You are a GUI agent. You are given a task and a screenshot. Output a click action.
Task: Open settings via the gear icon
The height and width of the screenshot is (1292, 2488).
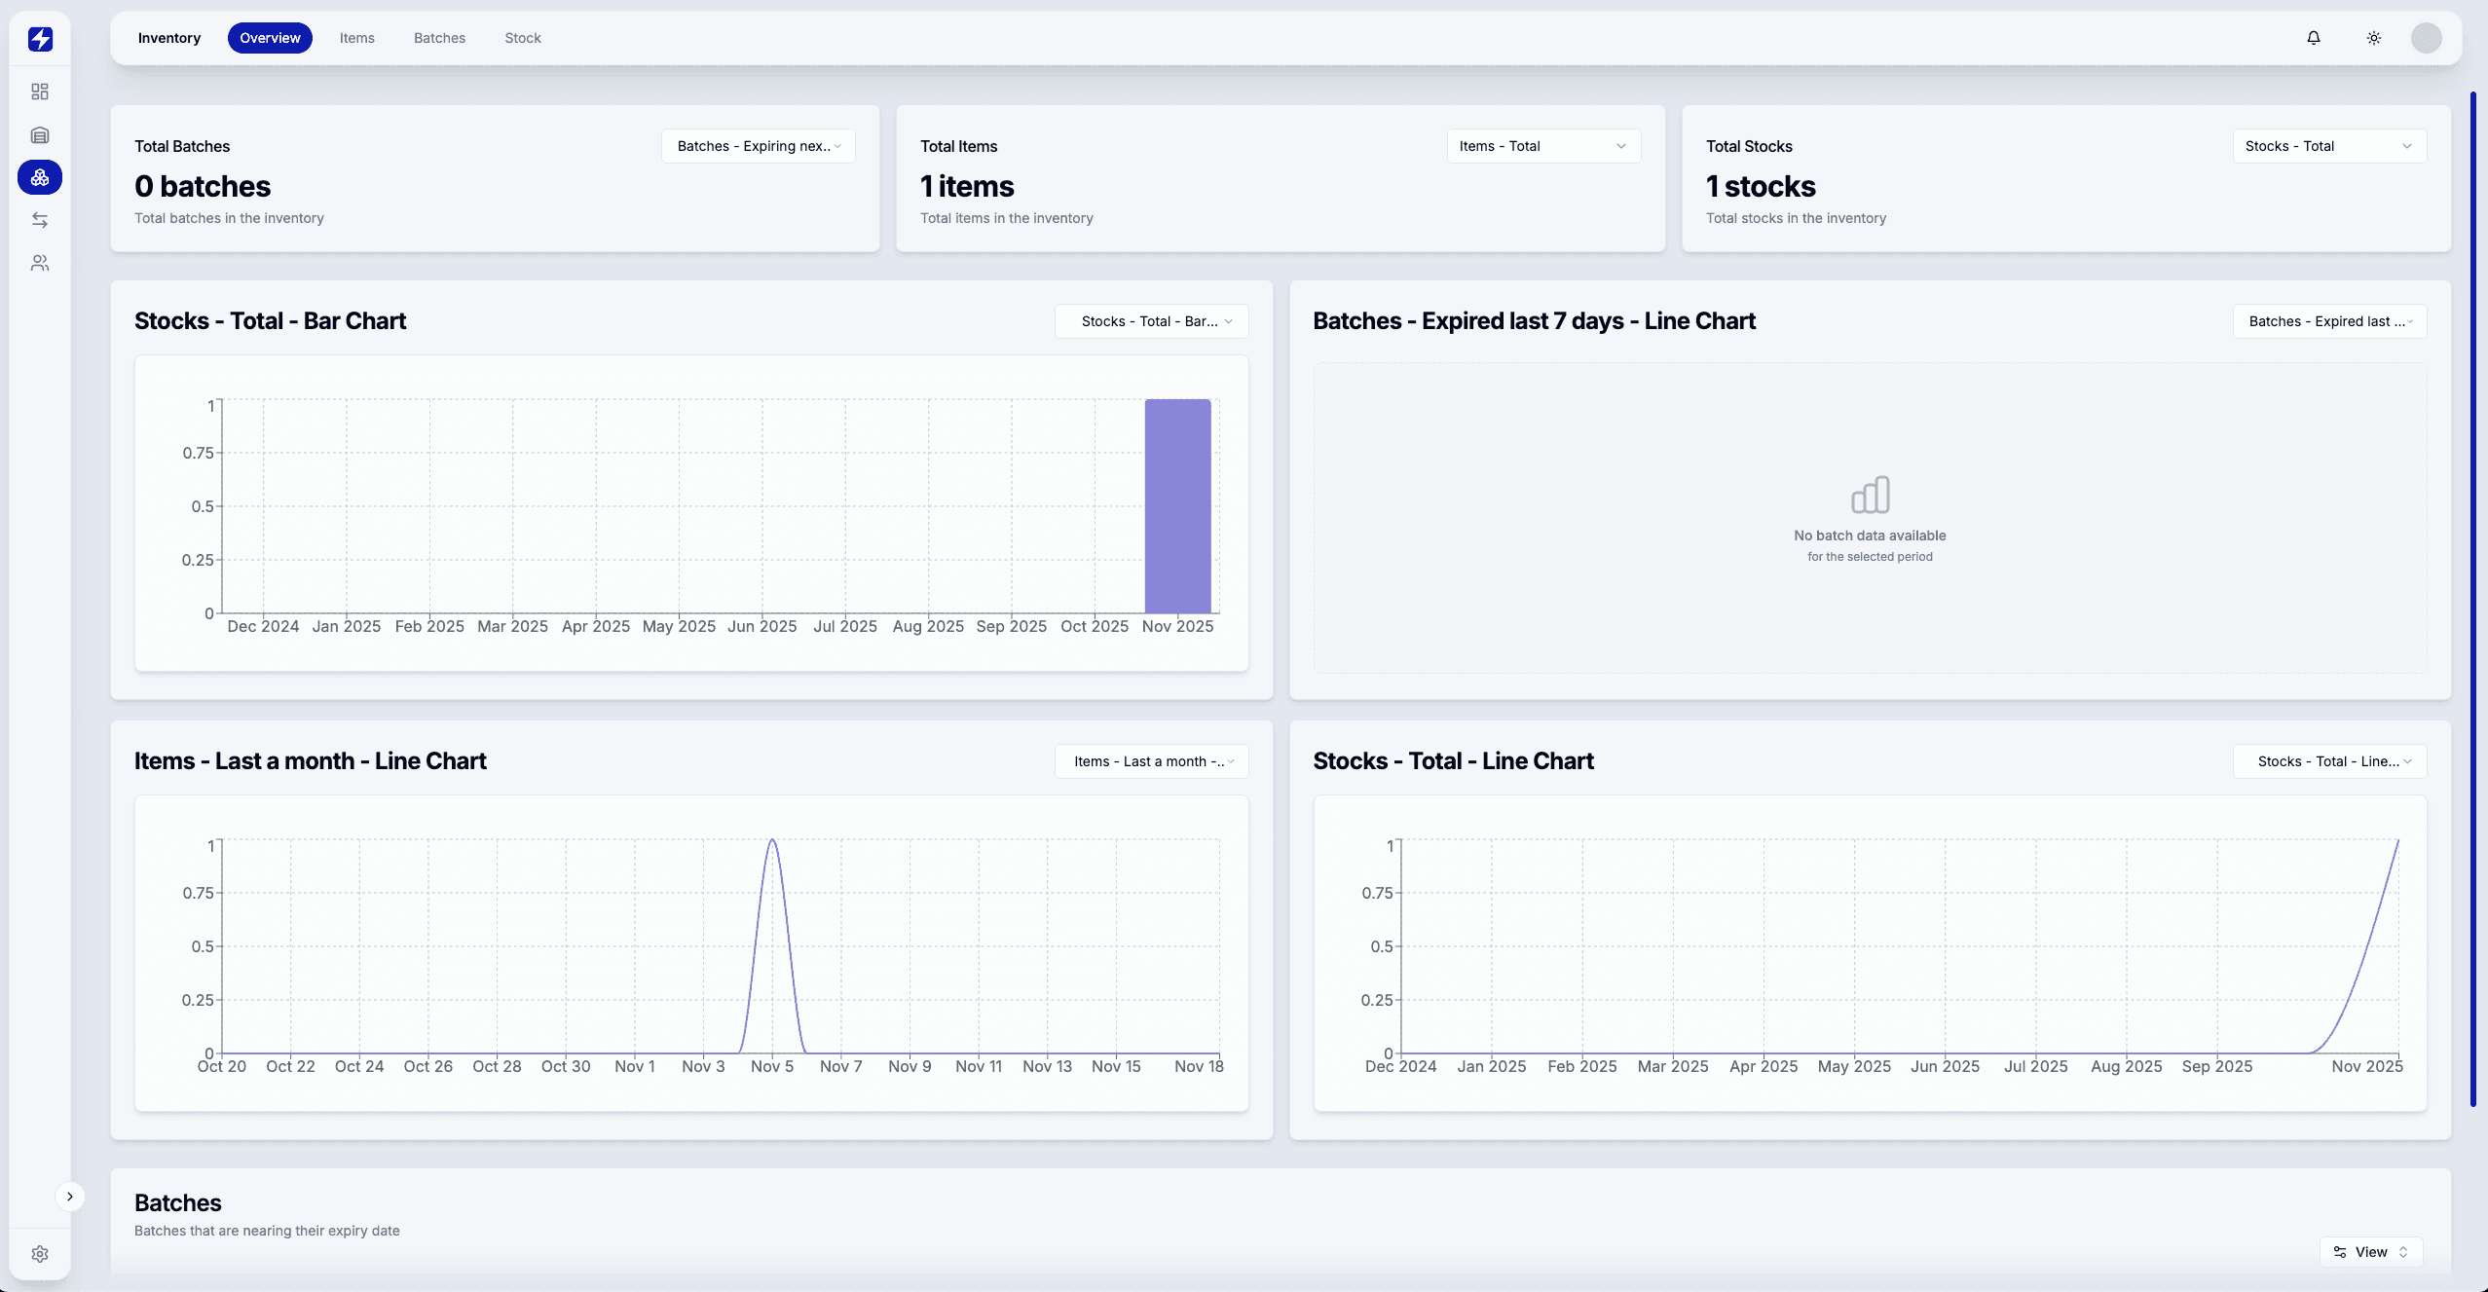click(39, 1253)
